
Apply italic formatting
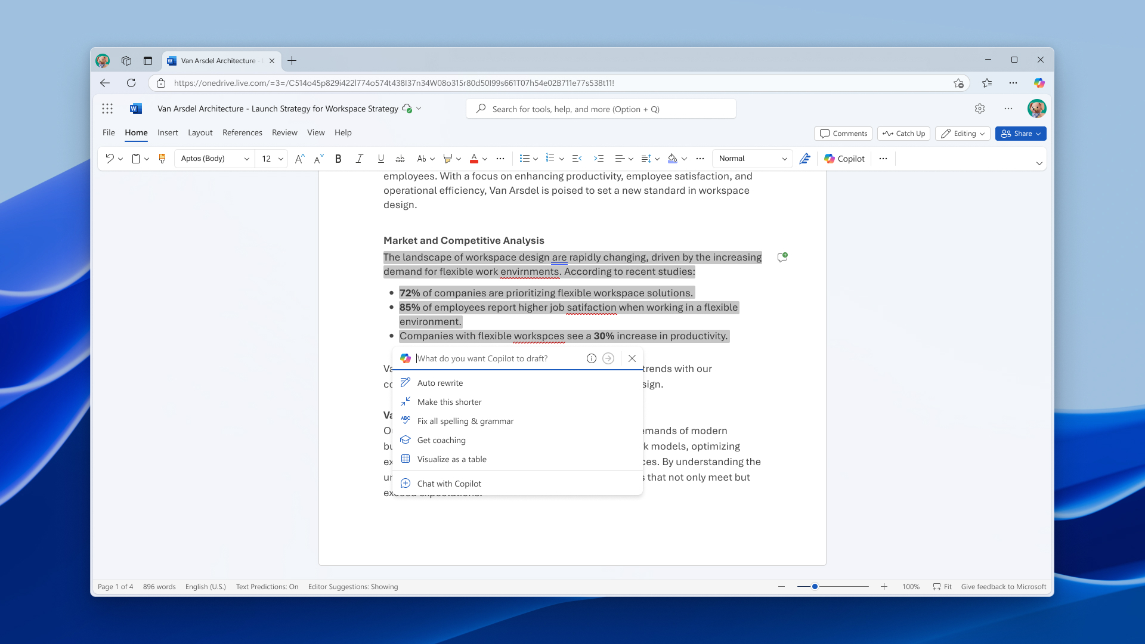[360, 159]
